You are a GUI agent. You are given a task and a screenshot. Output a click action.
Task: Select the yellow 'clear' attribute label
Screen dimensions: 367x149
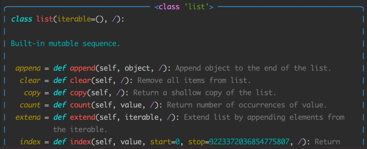tap(30, 81)
